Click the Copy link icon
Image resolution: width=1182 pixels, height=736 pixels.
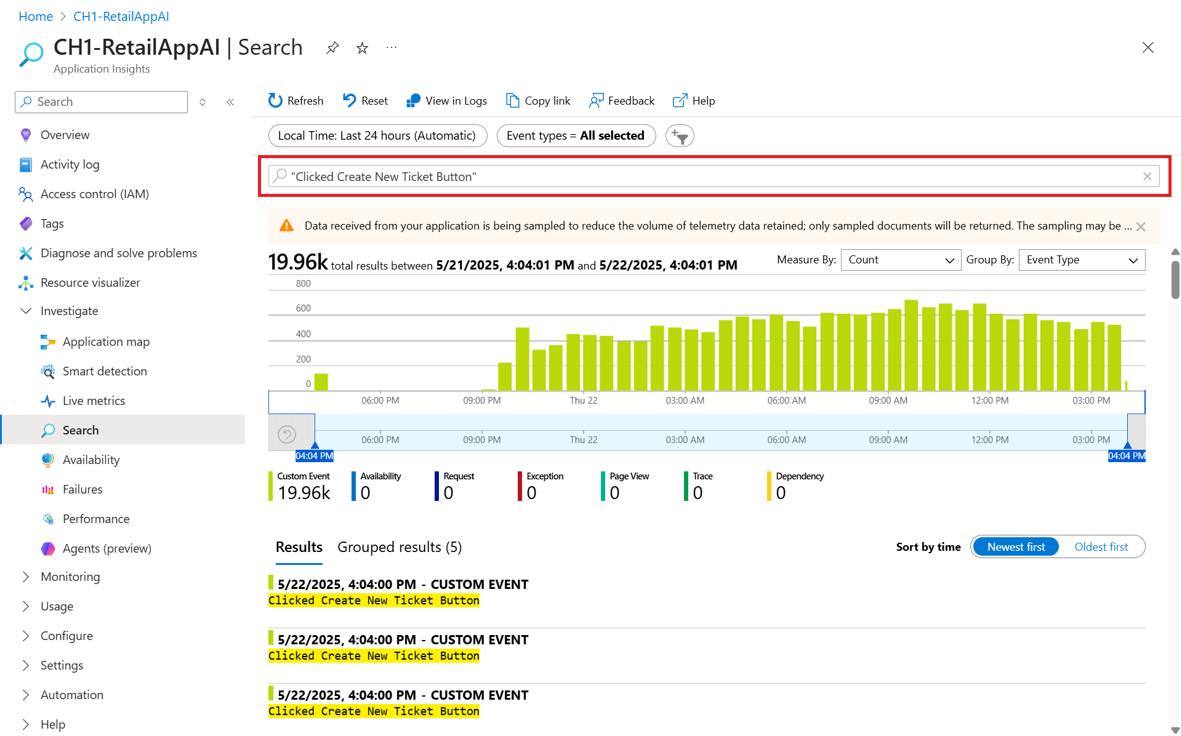tap(512, 100)
